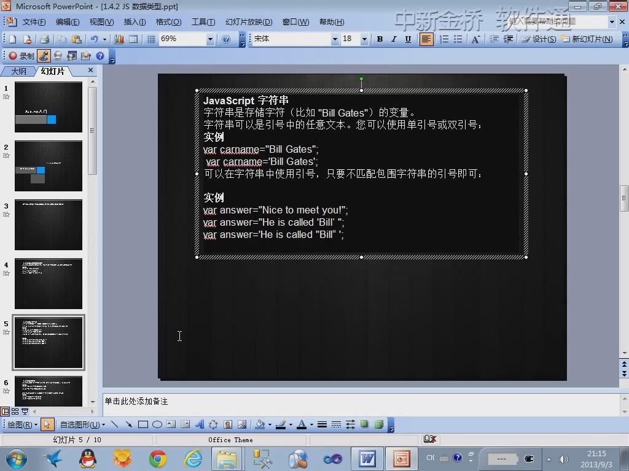This screenshot has height=471, width=629.
Task: Insert a diagram or organization chart
Action: 213,424
